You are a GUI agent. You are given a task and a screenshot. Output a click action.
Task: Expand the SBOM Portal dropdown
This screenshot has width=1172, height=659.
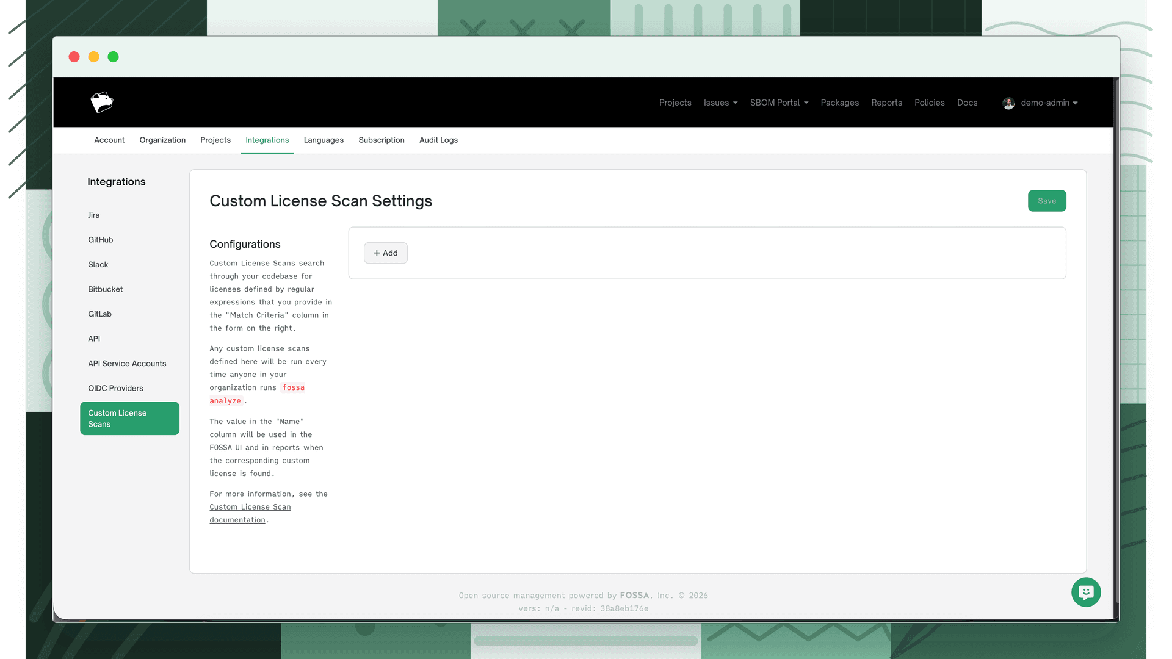[x=779, y=103]
